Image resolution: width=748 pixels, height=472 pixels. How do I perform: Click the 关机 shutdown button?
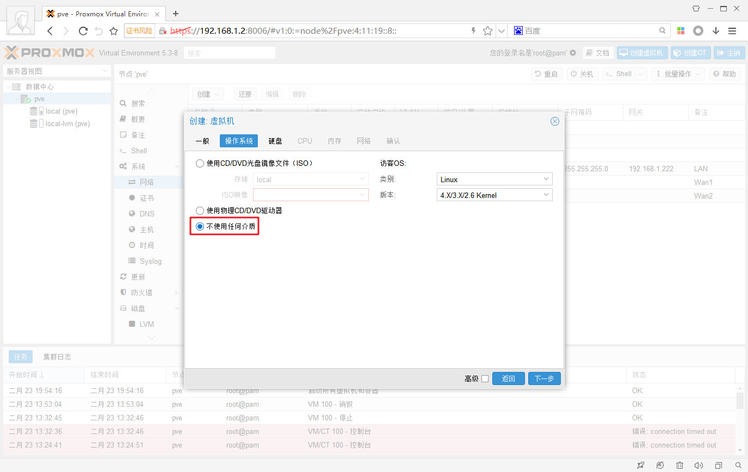click(583, 74)
